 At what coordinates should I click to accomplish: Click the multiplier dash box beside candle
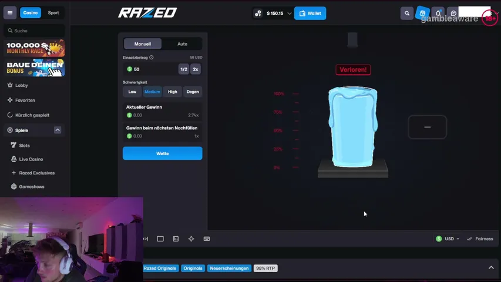(427, 127)
